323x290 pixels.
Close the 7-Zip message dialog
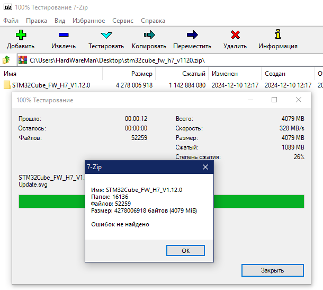click(x=205, y=167)
